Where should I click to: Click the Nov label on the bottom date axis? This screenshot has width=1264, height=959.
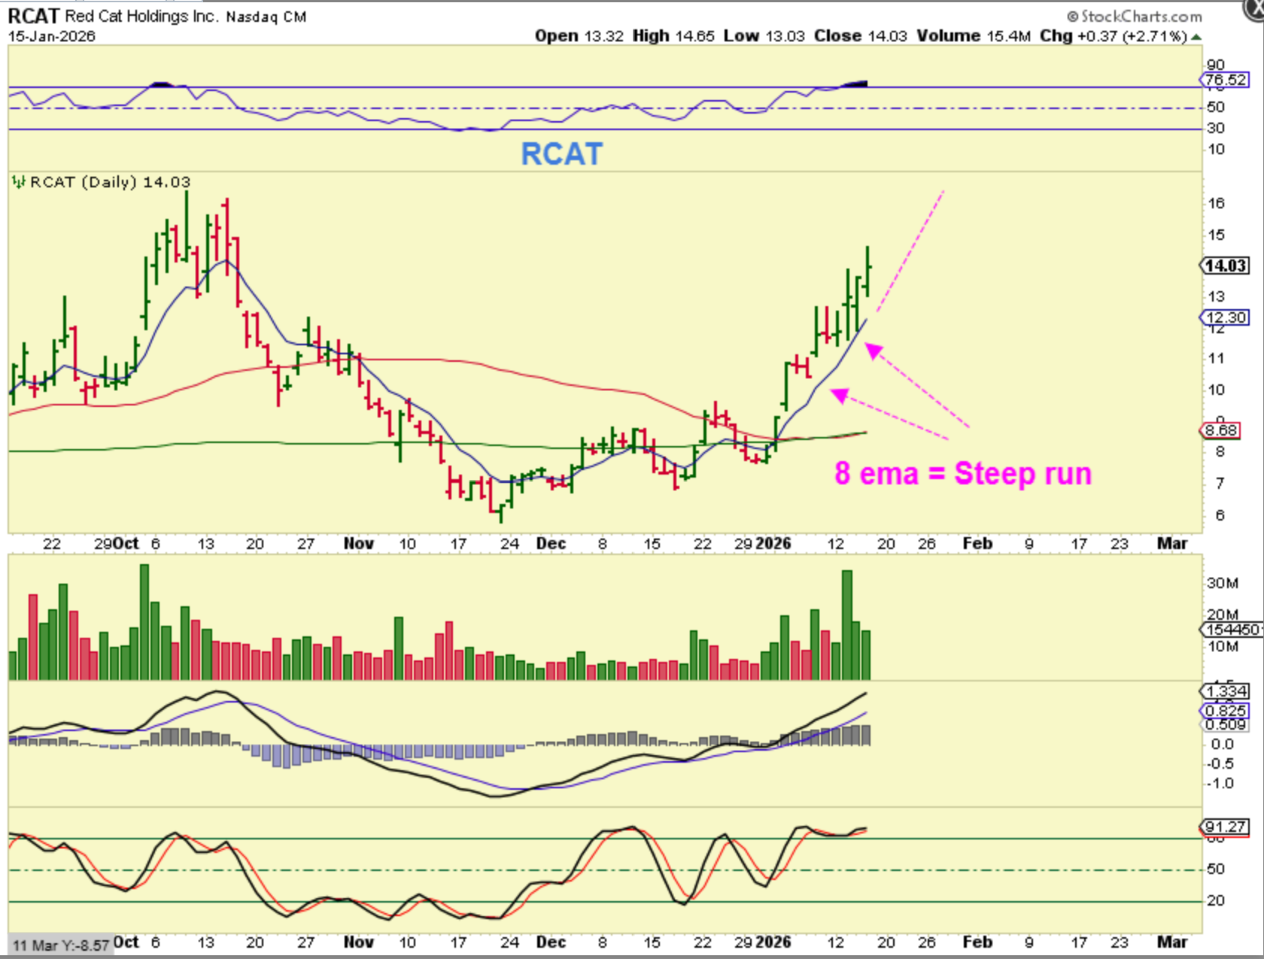359,942
